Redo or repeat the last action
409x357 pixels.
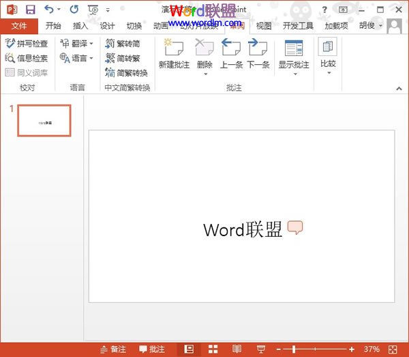click(74, 10)
